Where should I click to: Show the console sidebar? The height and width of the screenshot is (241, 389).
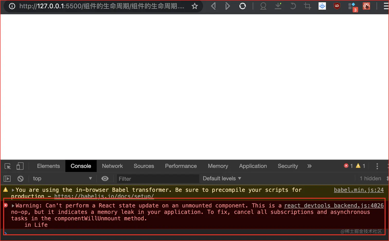[x=7, y=179]
